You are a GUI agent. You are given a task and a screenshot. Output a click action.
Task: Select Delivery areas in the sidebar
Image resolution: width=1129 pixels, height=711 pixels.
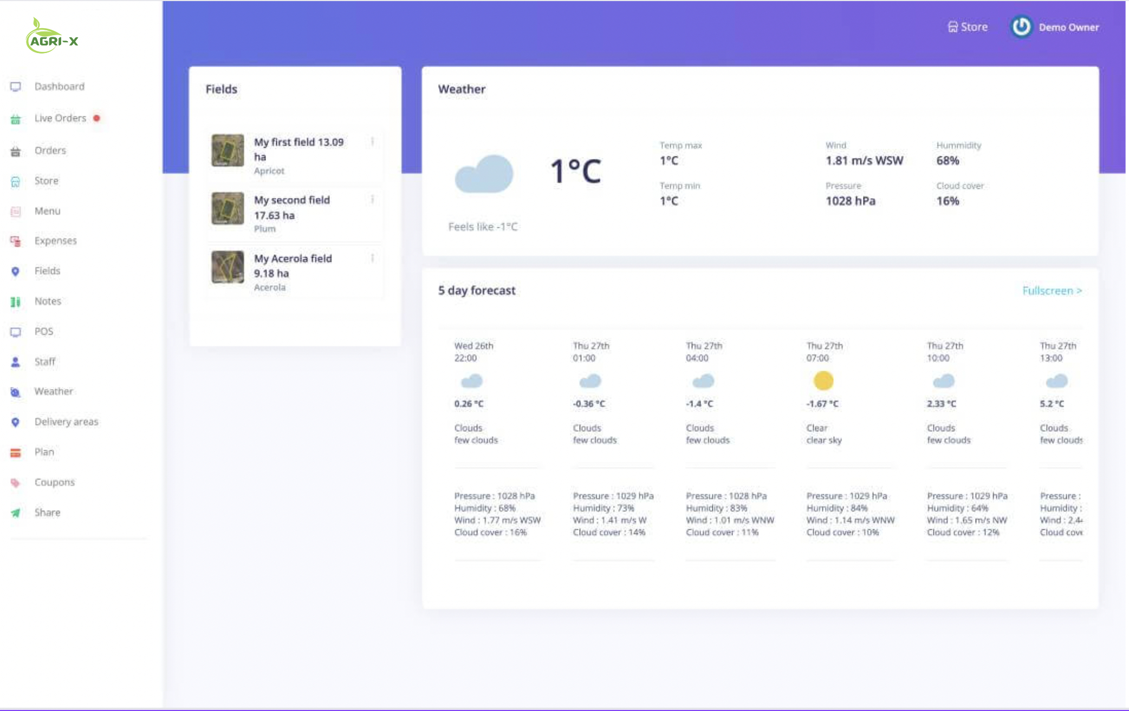66,422
